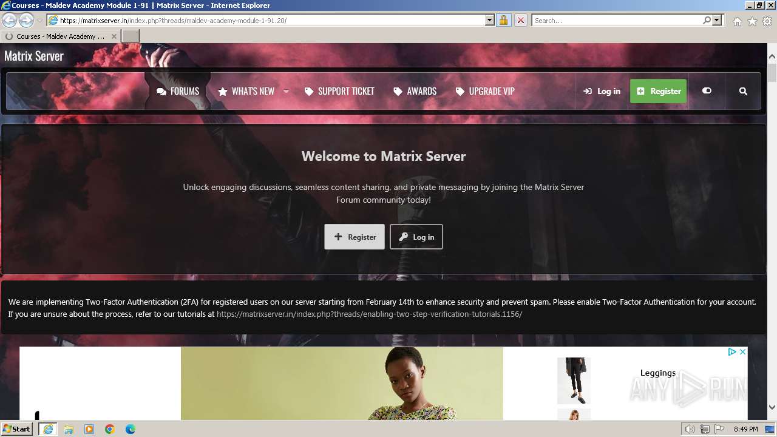Open the Awards navigation item

[415, 91]
